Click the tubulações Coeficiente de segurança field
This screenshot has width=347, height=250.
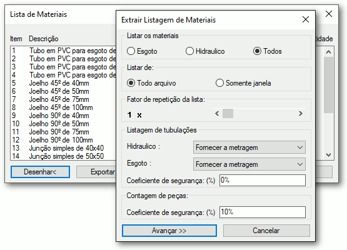tap(263, 180)
